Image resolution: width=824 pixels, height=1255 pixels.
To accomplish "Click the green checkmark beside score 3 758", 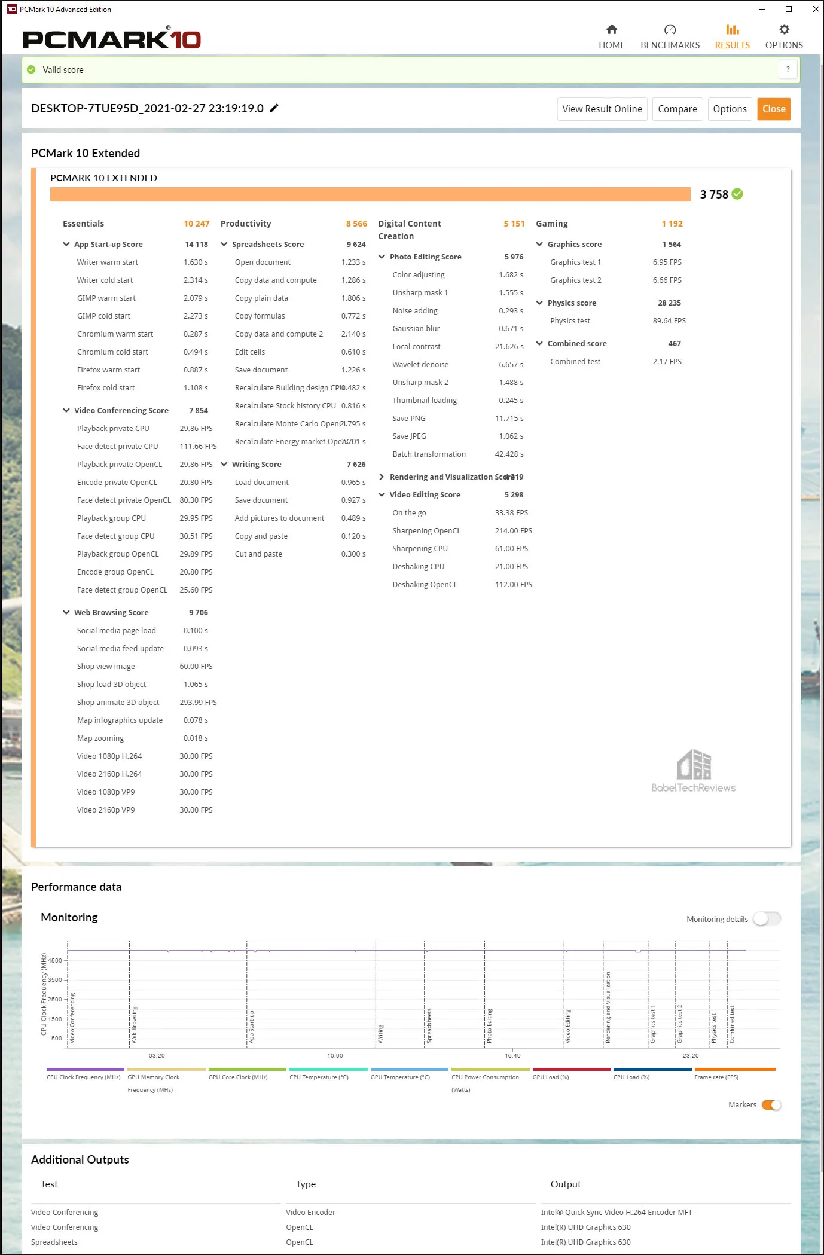I will (x=737, y=194).
